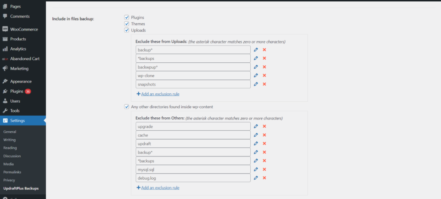The width and height of the screenshot is (441, 199).
Task: Disable the Uploads backup checkbox
Action: [x=127, y=31]
